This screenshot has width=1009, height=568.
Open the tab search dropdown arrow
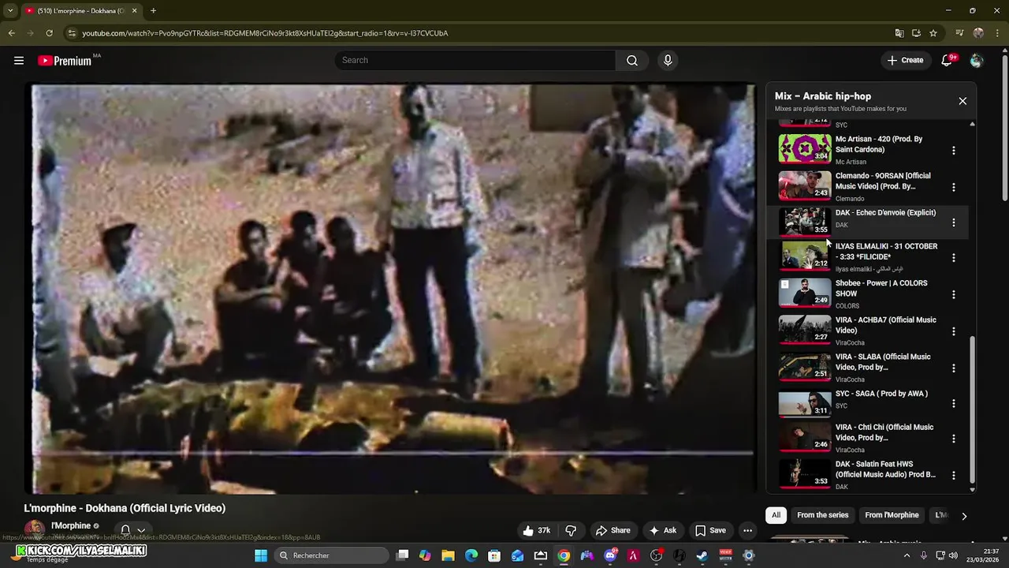point(10,11)
